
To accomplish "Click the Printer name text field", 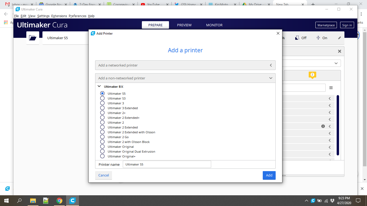I will coord(167,164).
